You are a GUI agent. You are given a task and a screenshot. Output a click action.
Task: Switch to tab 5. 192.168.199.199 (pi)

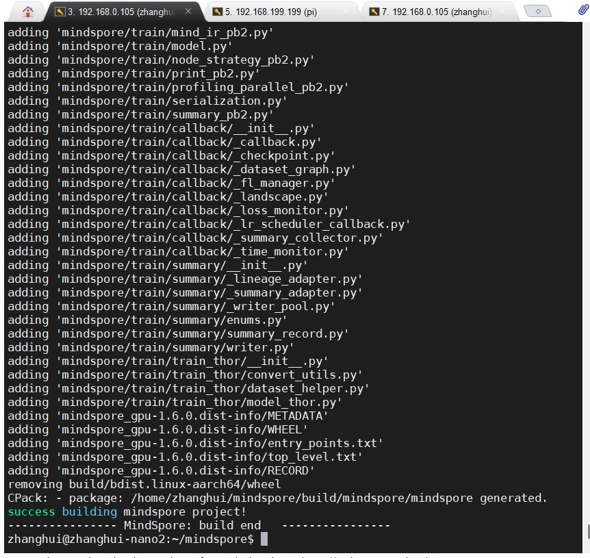(x=282, y=12)
